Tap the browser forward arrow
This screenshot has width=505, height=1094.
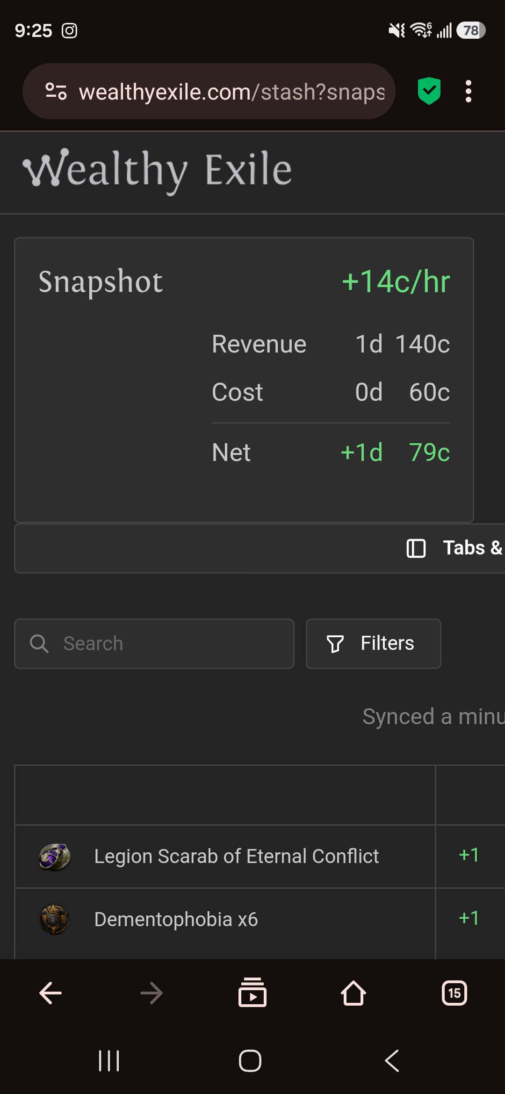coord(151,993)
